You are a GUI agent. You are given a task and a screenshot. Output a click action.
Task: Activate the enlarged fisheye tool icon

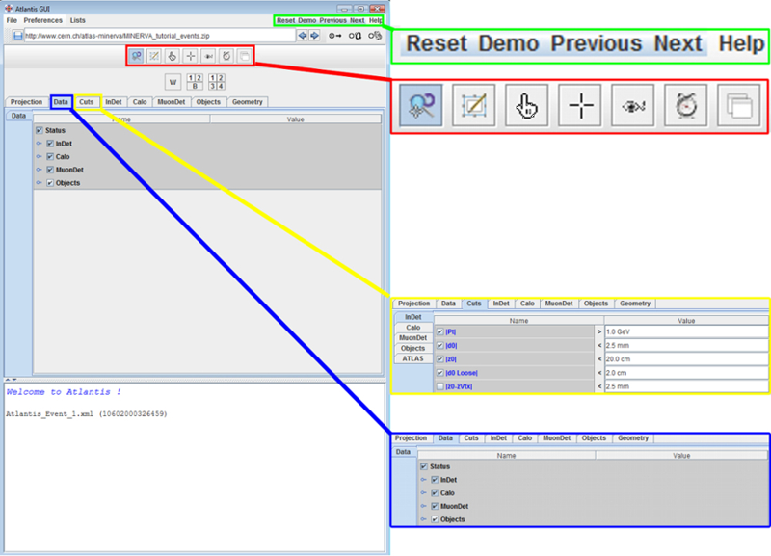(x=635, y=106)
